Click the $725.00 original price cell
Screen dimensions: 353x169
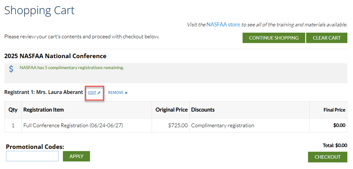tap(178, 125)
